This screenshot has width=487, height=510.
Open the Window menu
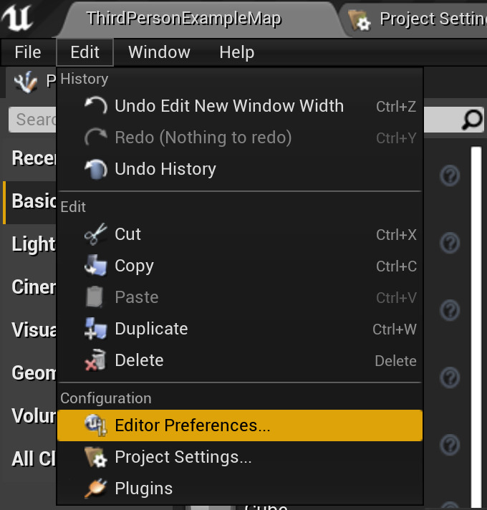click(159, 52)
